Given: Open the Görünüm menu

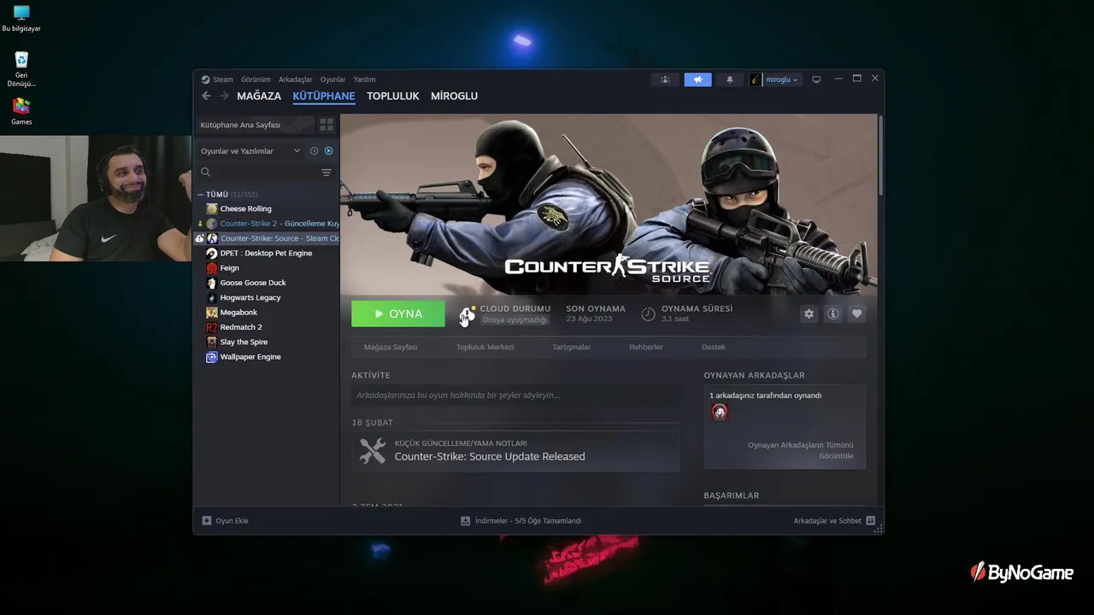Looking at the screenshot, I should click(256, 79).
